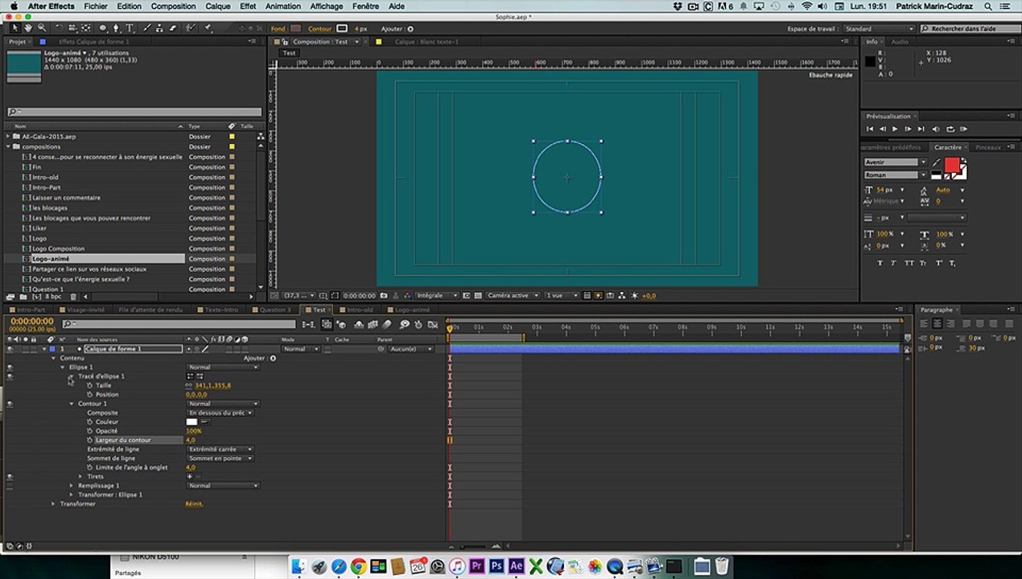Collapse the Ellipse 1 group

click(63, 367)
